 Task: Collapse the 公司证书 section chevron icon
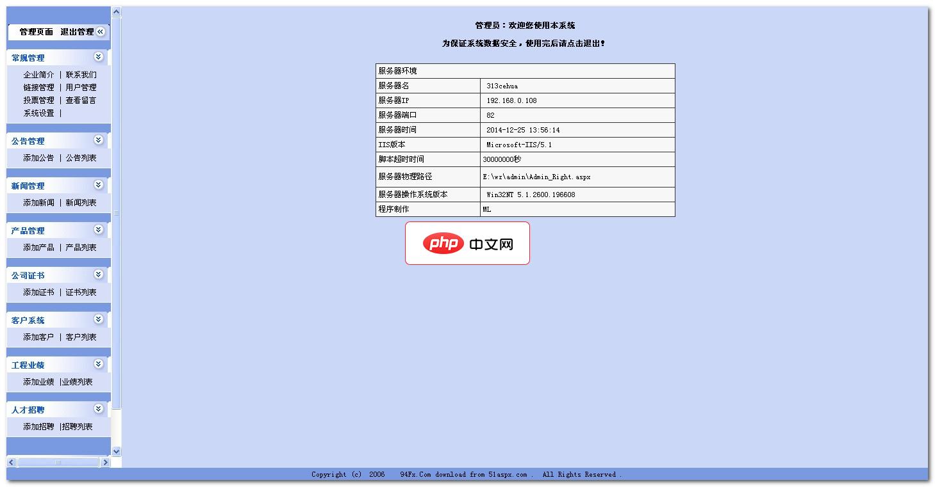click(x=98, y=275)
